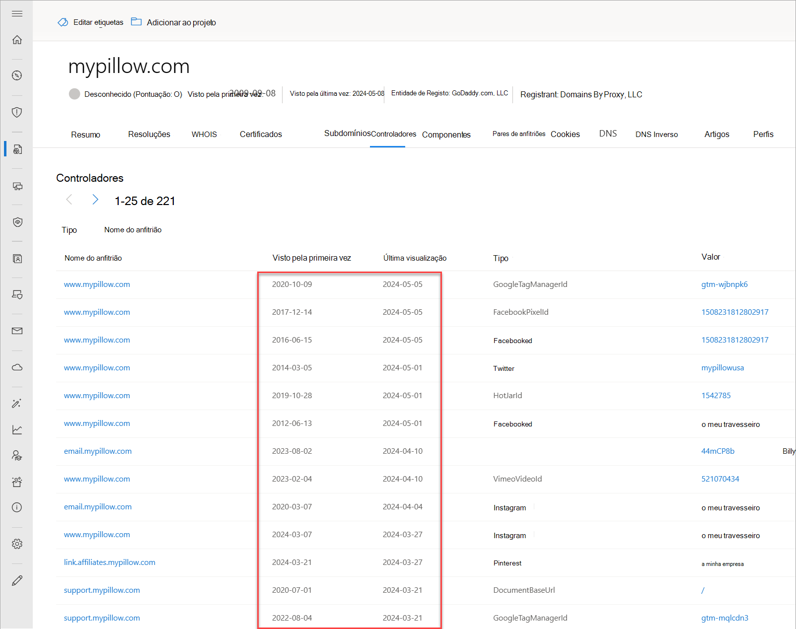Open the hamburger navigation menu

pyautogui.click(x=17, y=13)
